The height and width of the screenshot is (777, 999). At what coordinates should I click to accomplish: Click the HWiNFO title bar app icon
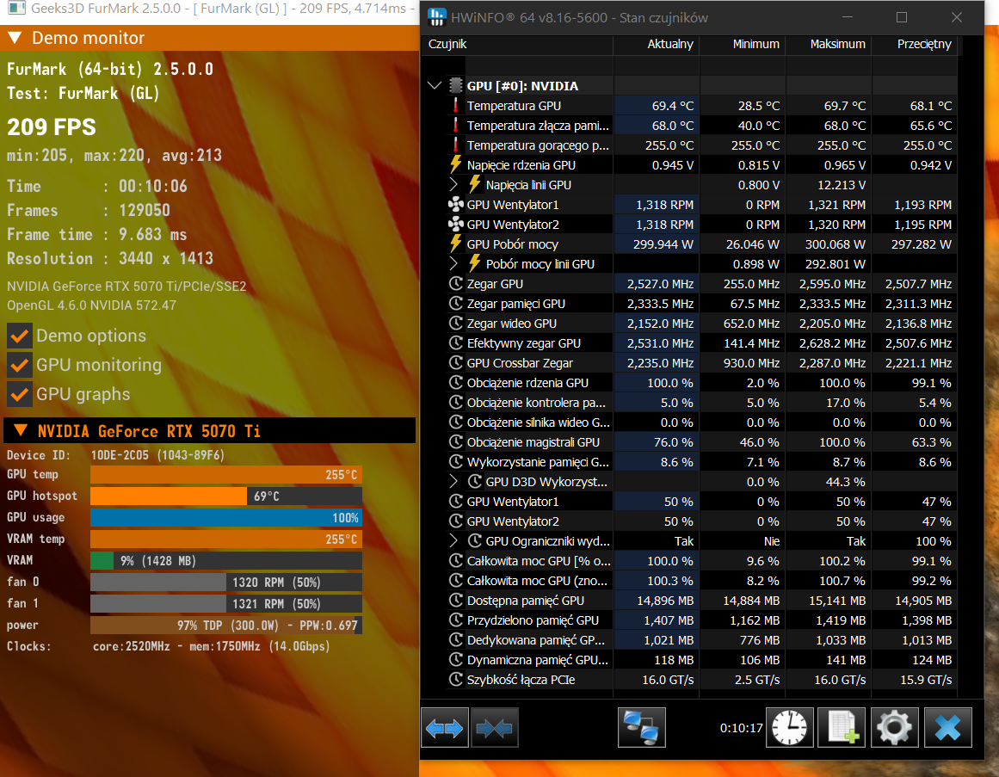pos(436,17)
